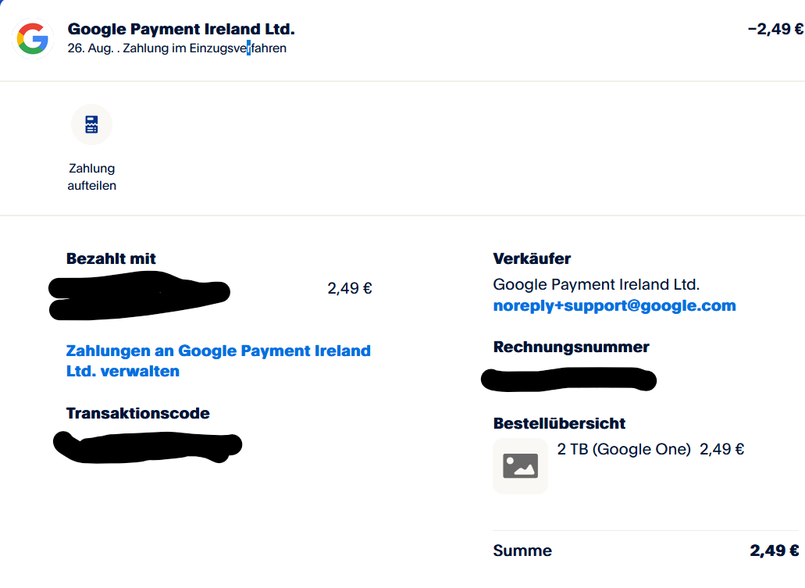
Task: Click the order item image placeholder
Action: (x=520, y=466)
